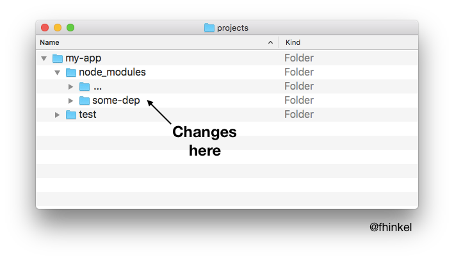
Task: Click the green zoom window button
Action: click(x=70, y=28)
